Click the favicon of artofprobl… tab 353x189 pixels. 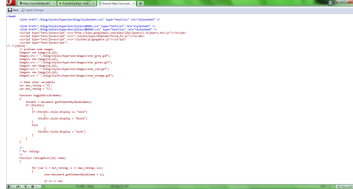(x=20, y=4)
